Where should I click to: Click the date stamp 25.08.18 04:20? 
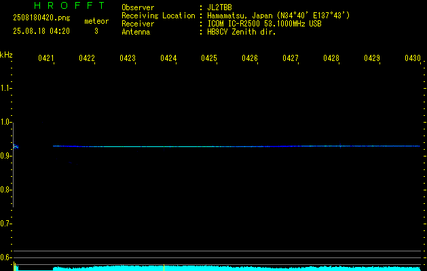coord(41,31)
